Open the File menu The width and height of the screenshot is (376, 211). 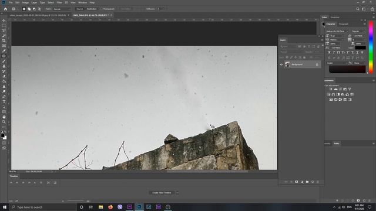click(11, 2)
